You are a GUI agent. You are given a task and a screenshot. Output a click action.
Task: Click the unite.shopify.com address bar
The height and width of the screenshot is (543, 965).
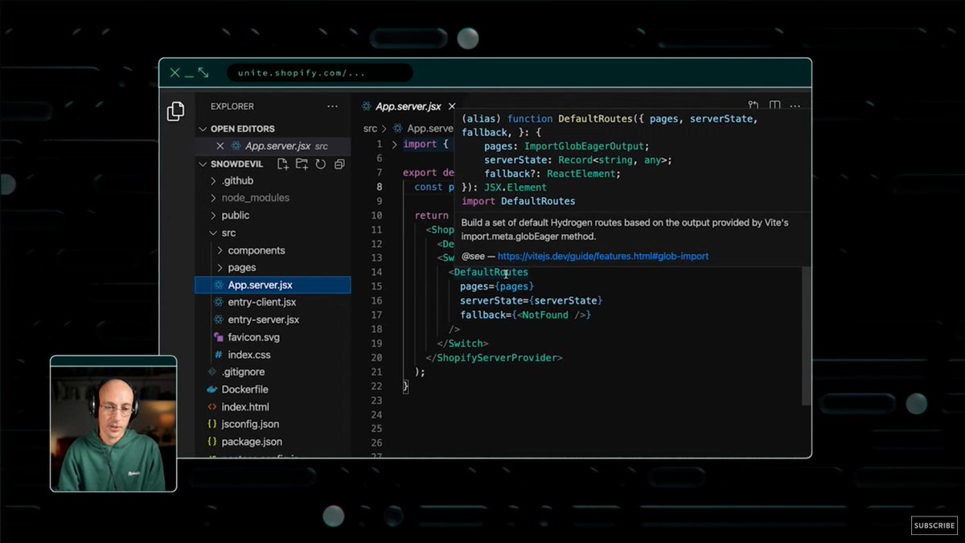click(x=320, y=73)
